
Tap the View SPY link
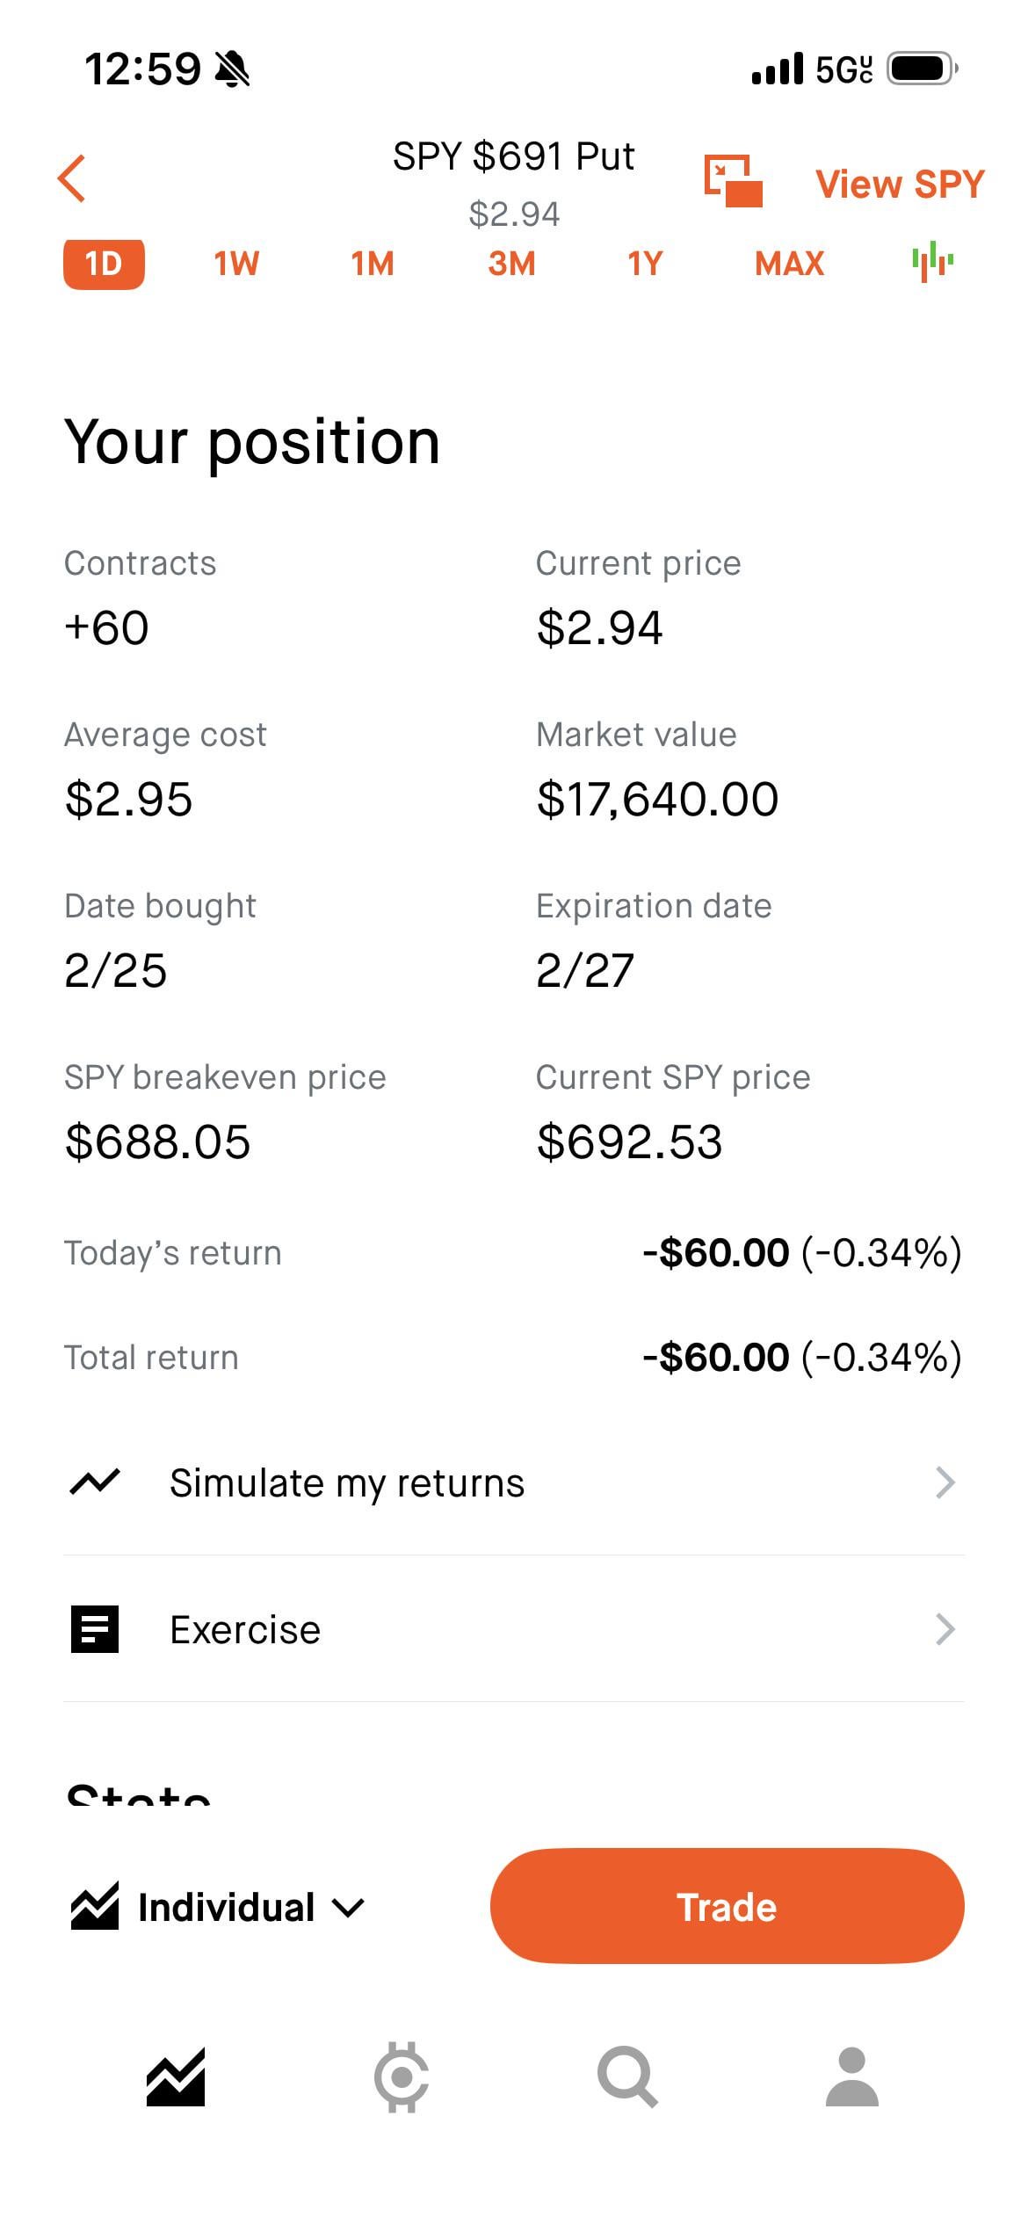point(900,185)
